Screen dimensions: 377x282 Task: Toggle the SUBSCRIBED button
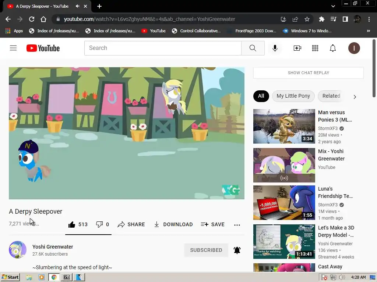pyautogui.click(x=206, y=250)
